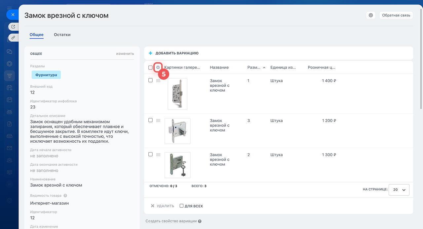
Task: Click drag handle of 1 400 ₽ variation
Action: tap(158, 81)
